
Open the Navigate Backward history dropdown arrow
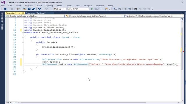coord(8,9)
